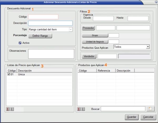
Task: Sort products by Referencia column header
Action: tap(106, 70)
